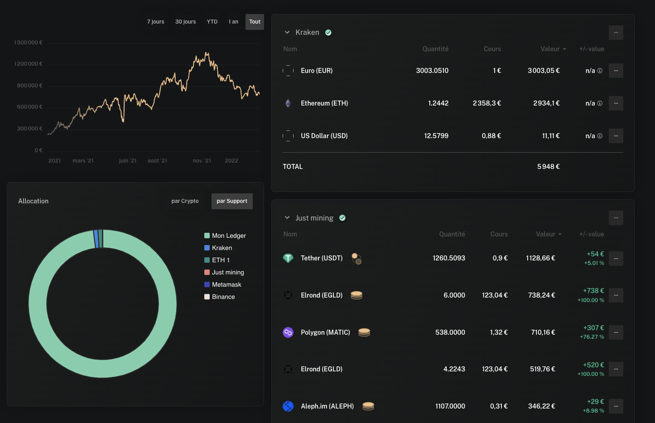Click info icon next to US Dollar n/a
655x423 pixels.
600,136
